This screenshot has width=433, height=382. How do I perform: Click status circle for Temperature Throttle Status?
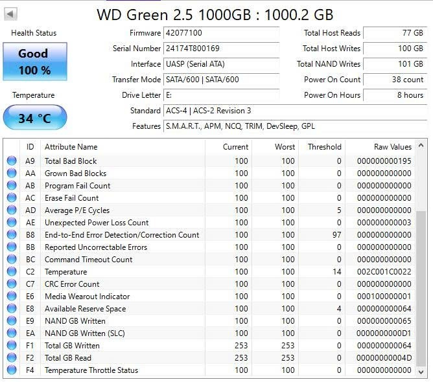tap(12, 370)
